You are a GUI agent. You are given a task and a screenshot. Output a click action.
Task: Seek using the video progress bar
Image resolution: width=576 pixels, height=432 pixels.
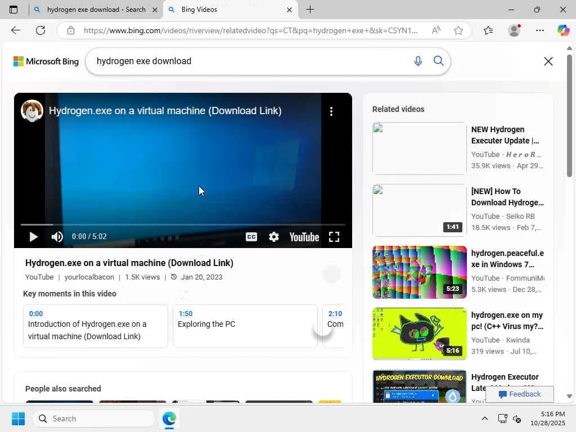click(x=183, y=224)
